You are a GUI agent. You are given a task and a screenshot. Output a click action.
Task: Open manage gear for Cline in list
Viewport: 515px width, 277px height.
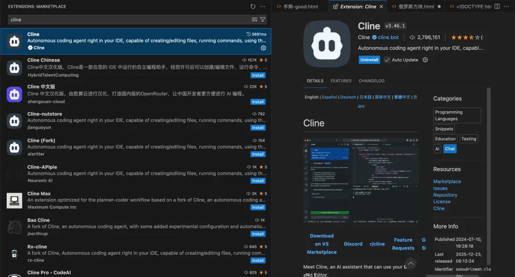point(263,48)
